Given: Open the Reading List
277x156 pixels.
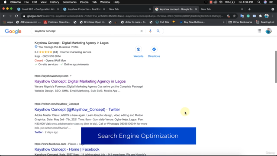Looking at the screenshot, I should point(265,22).
